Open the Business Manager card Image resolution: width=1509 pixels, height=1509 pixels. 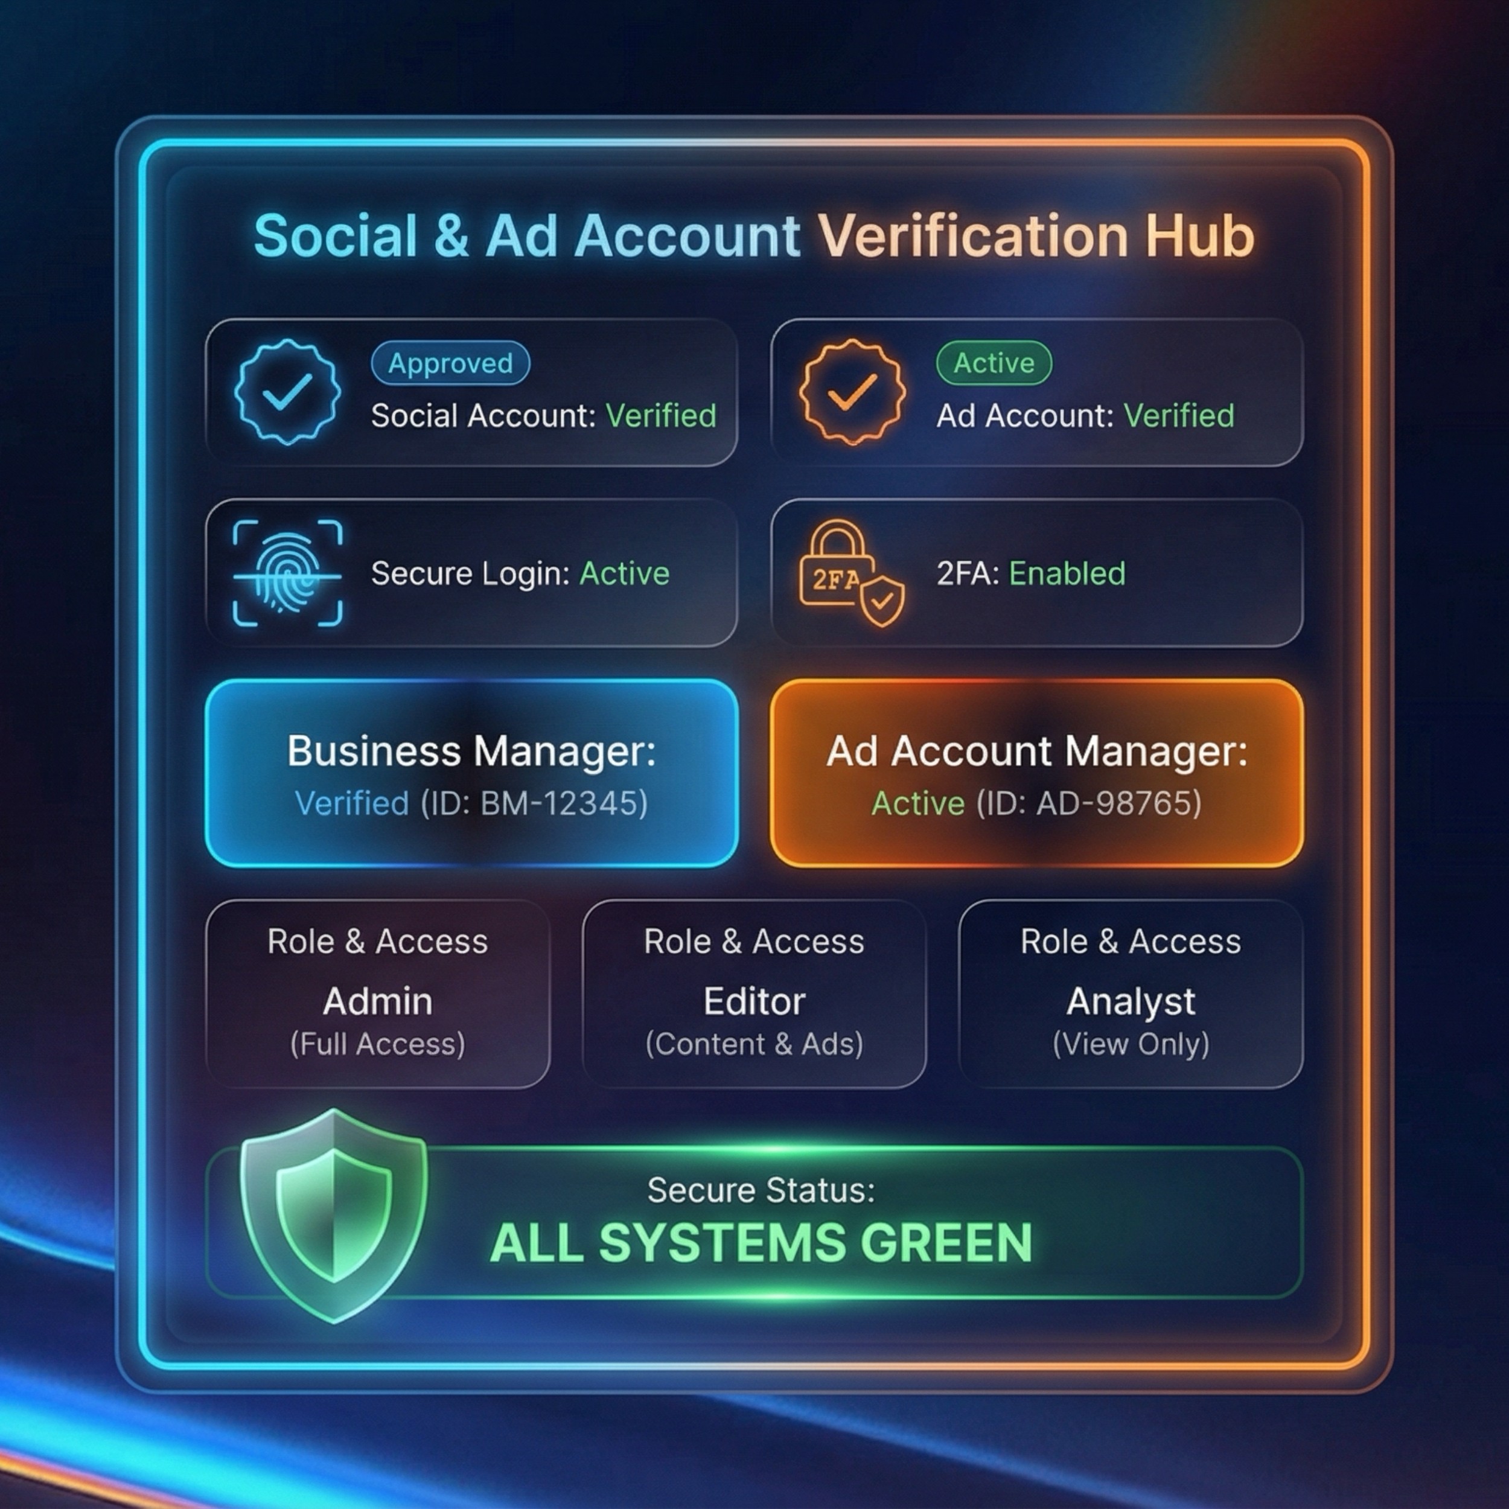pos(472,773)
